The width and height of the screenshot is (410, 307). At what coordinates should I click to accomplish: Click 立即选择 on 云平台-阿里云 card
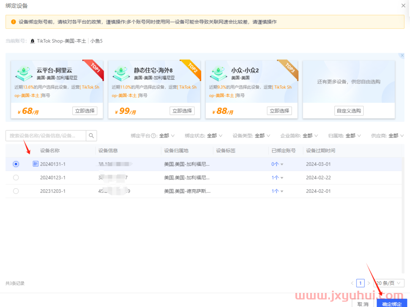pyautogui.click(x=85, y=111)
